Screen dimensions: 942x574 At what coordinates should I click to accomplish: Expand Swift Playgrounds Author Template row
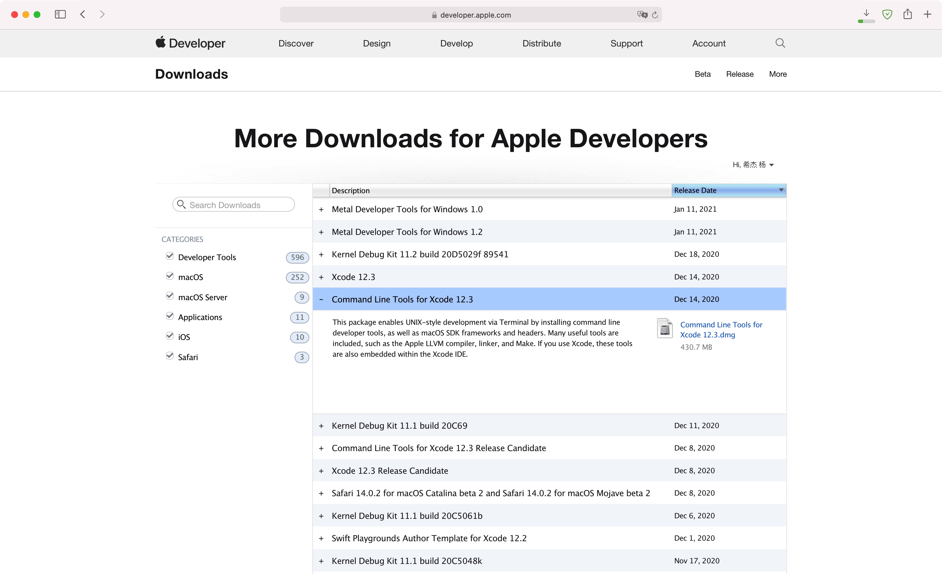[321, 538]
